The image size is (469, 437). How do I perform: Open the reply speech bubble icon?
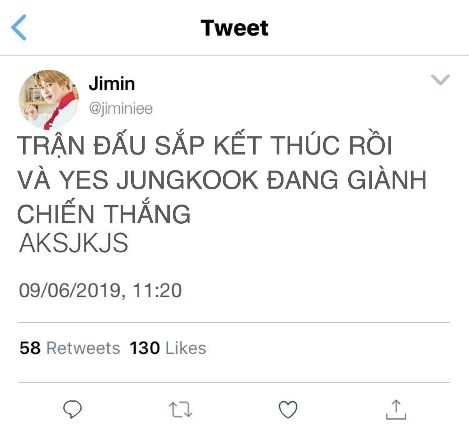point(72,409)
